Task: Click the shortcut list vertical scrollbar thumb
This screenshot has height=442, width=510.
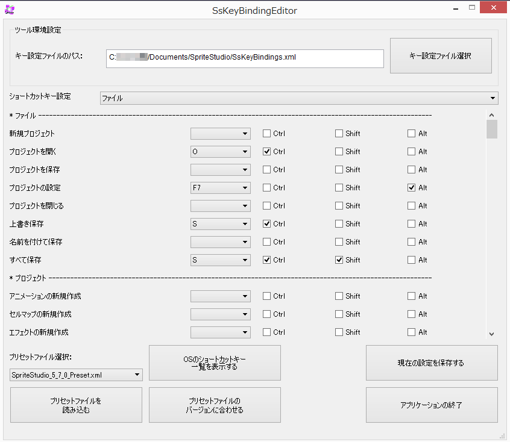Action: pos(492,129)
